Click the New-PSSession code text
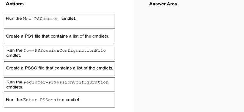This screenshot has height=112, width=244. click(41, 19)
